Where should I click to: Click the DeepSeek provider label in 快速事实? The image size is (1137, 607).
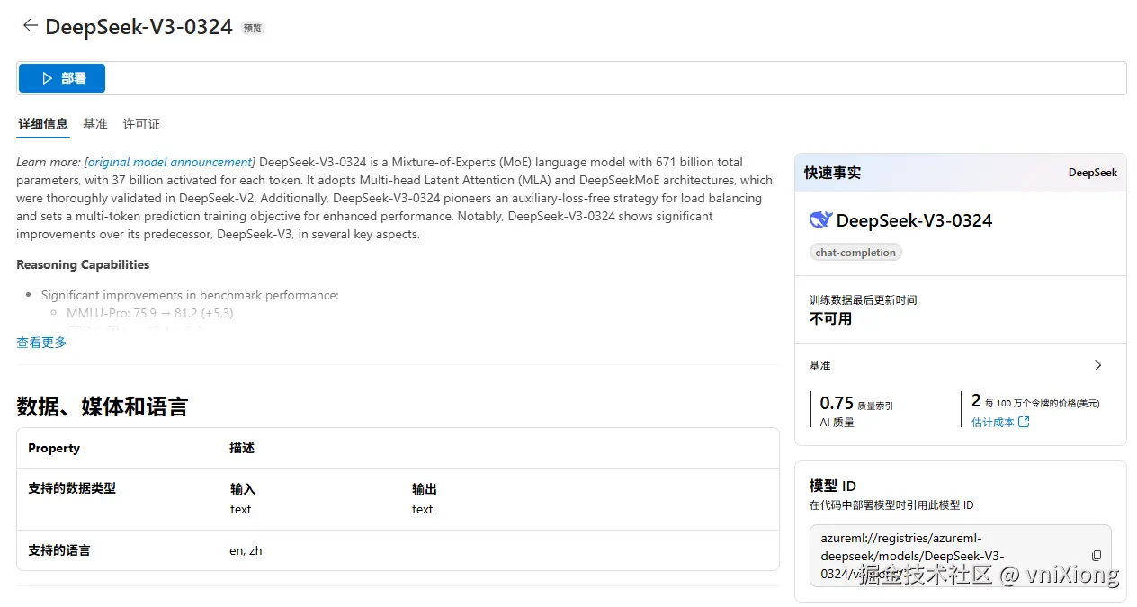(1093, 173)
